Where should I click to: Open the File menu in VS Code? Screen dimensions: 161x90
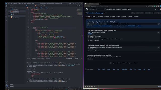[9, 3]
